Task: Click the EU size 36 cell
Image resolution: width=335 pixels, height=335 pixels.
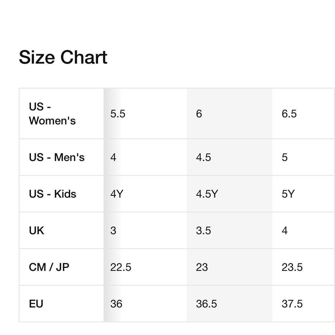Action: pyautogui.click(x=145, y=304)
